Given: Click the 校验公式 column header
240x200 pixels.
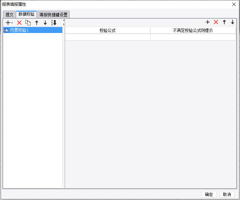Looking at the screenshot, I should click(x=108, y=30).
